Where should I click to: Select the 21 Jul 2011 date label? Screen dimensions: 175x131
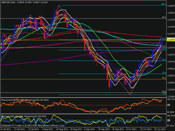point(19,129)
